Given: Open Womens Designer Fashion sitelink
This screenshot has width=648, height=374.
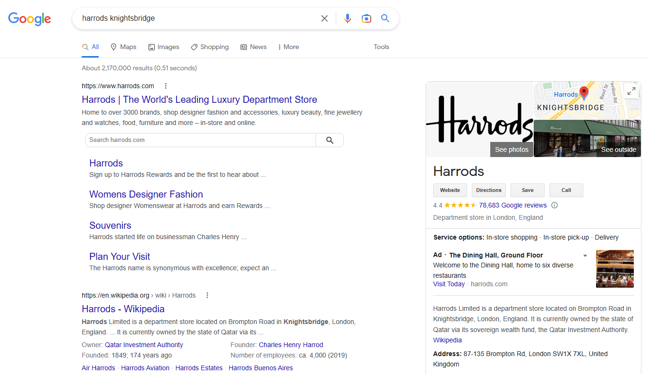Looking at the screenshot, I should [x=146, y=194].
